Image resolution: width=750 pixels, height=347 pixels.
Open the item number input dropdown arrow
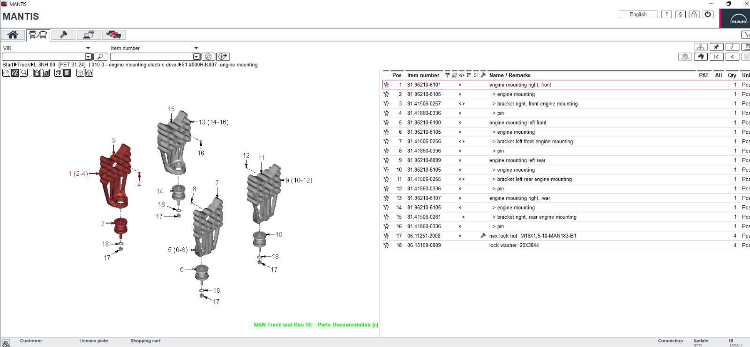tap(197, 57)
